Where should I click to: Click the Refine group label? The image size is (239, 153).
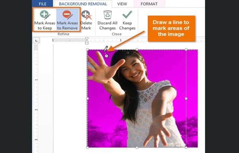click(64, 34)
